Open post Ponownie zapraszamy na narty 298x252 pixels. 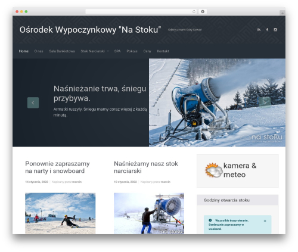pyautogui.click(x=57, y=167)
